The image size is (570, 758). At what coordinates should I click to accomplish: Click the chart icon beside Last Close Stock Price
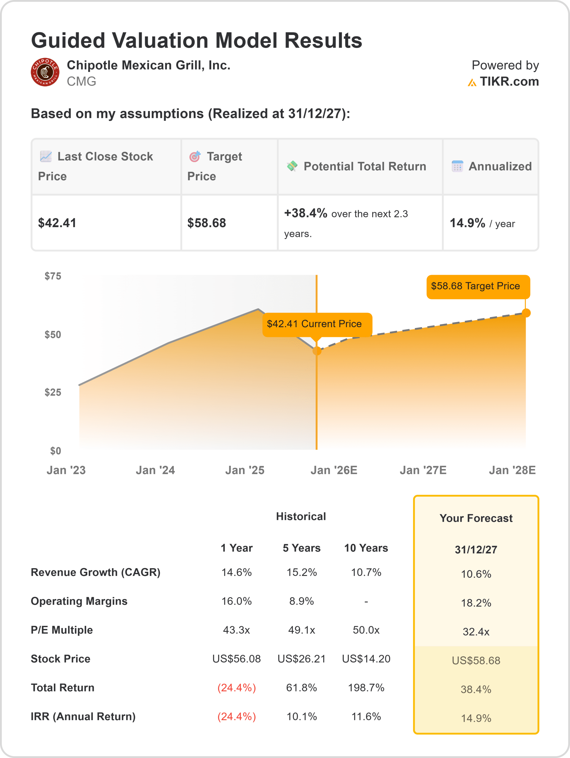(46, 156)
